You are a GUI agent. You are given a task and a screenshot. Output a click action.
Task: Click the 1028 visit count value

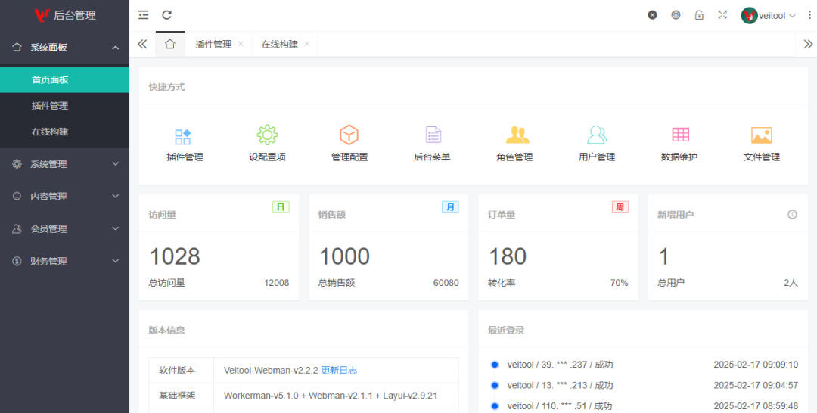(x=175, y=256)
